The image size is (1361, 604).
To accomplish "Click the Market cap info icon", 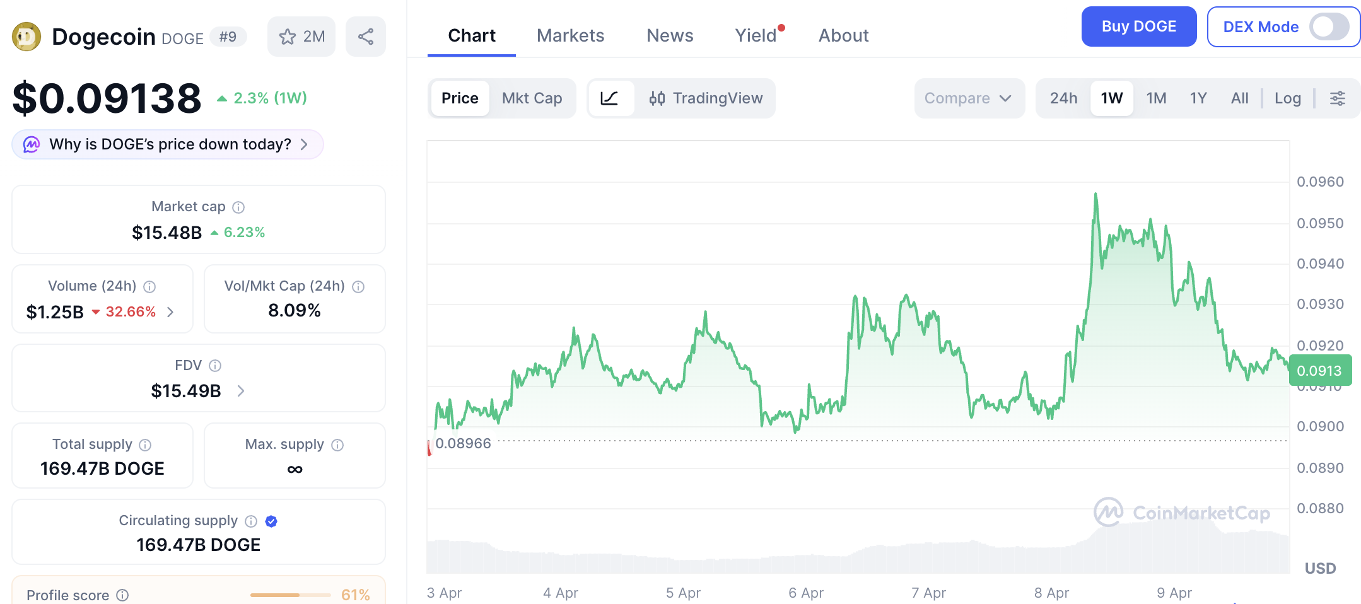I will [x=238, y=207].
